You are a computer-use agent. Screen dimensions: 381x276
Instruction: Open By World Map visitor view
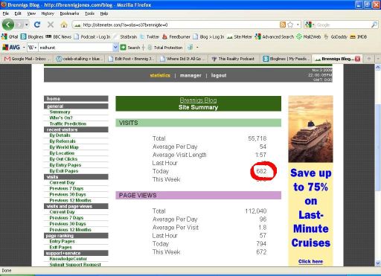click(x=64, y=147)
